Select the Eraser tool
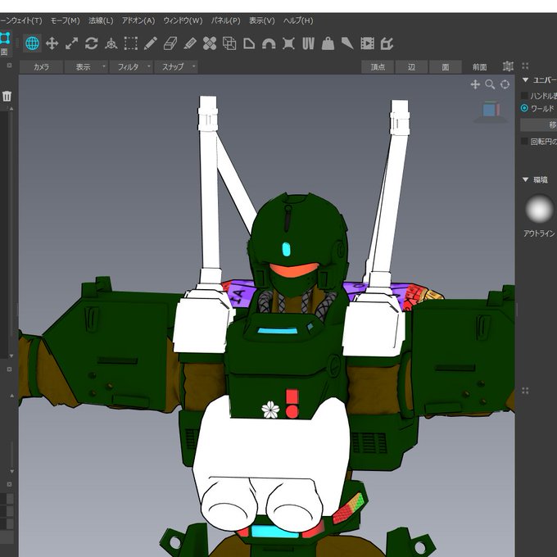 pos(170,43)
